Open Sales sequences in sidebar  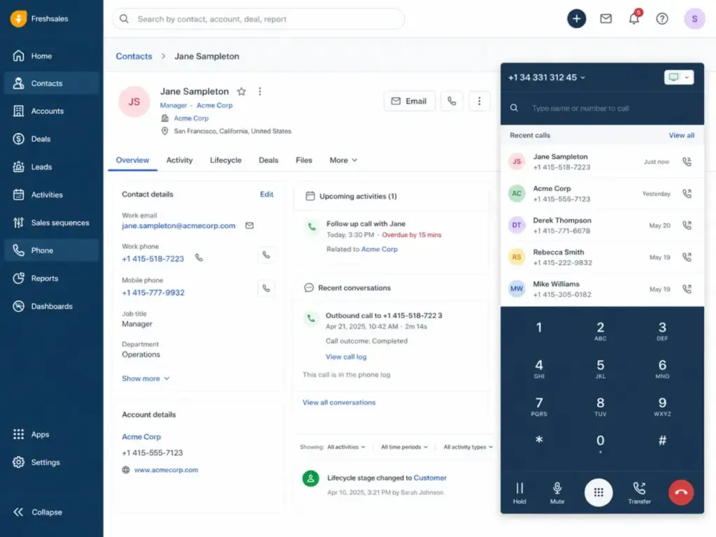[x=51, y=223]
